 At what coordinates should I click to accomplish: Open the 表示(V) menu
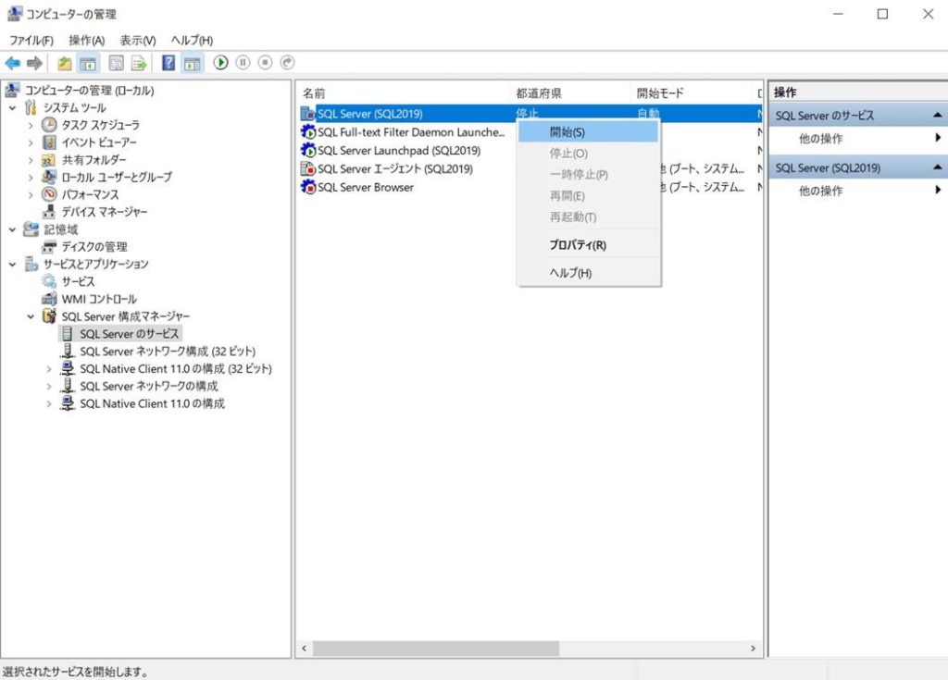(x=138, y=41)
